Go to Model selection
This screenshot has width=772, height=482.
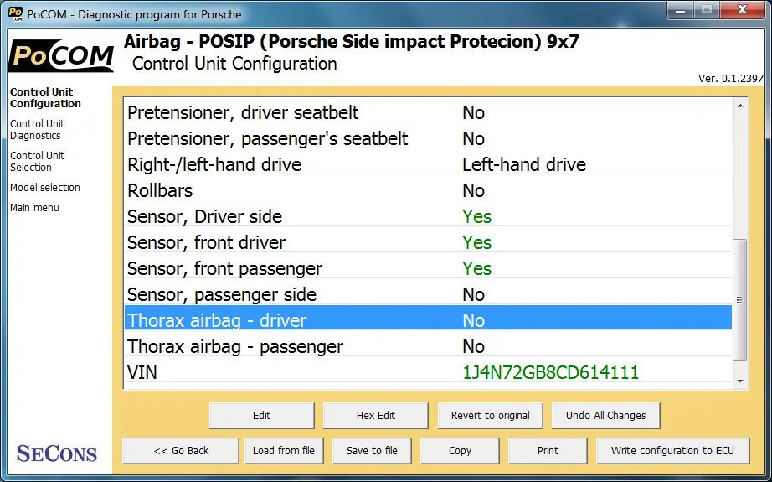(x=45, y=187)
